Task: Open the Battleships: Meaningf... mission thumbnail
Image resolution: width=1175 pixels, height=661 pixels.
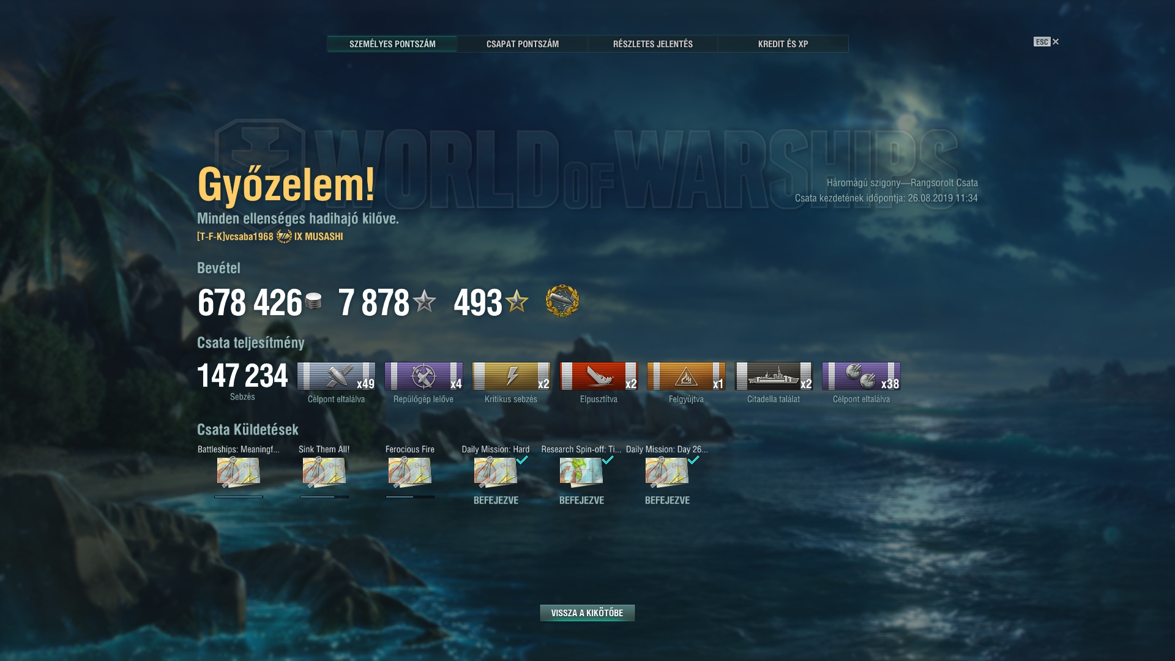Action: click(x=238, y=472)
